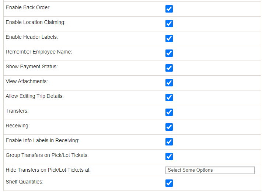Uncheck Group Transfers on Pick/Lot Tickets

[x=169, y=157]
